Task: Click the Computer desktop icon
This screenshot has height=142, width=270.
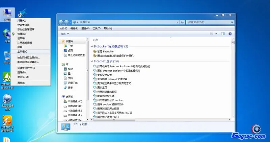Action: [7, 15]
